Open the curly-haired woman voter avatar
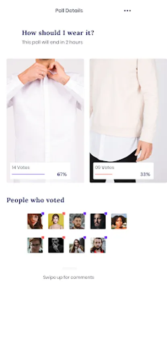The width and height of the screenshot is (167, 363). coord(119,221)
